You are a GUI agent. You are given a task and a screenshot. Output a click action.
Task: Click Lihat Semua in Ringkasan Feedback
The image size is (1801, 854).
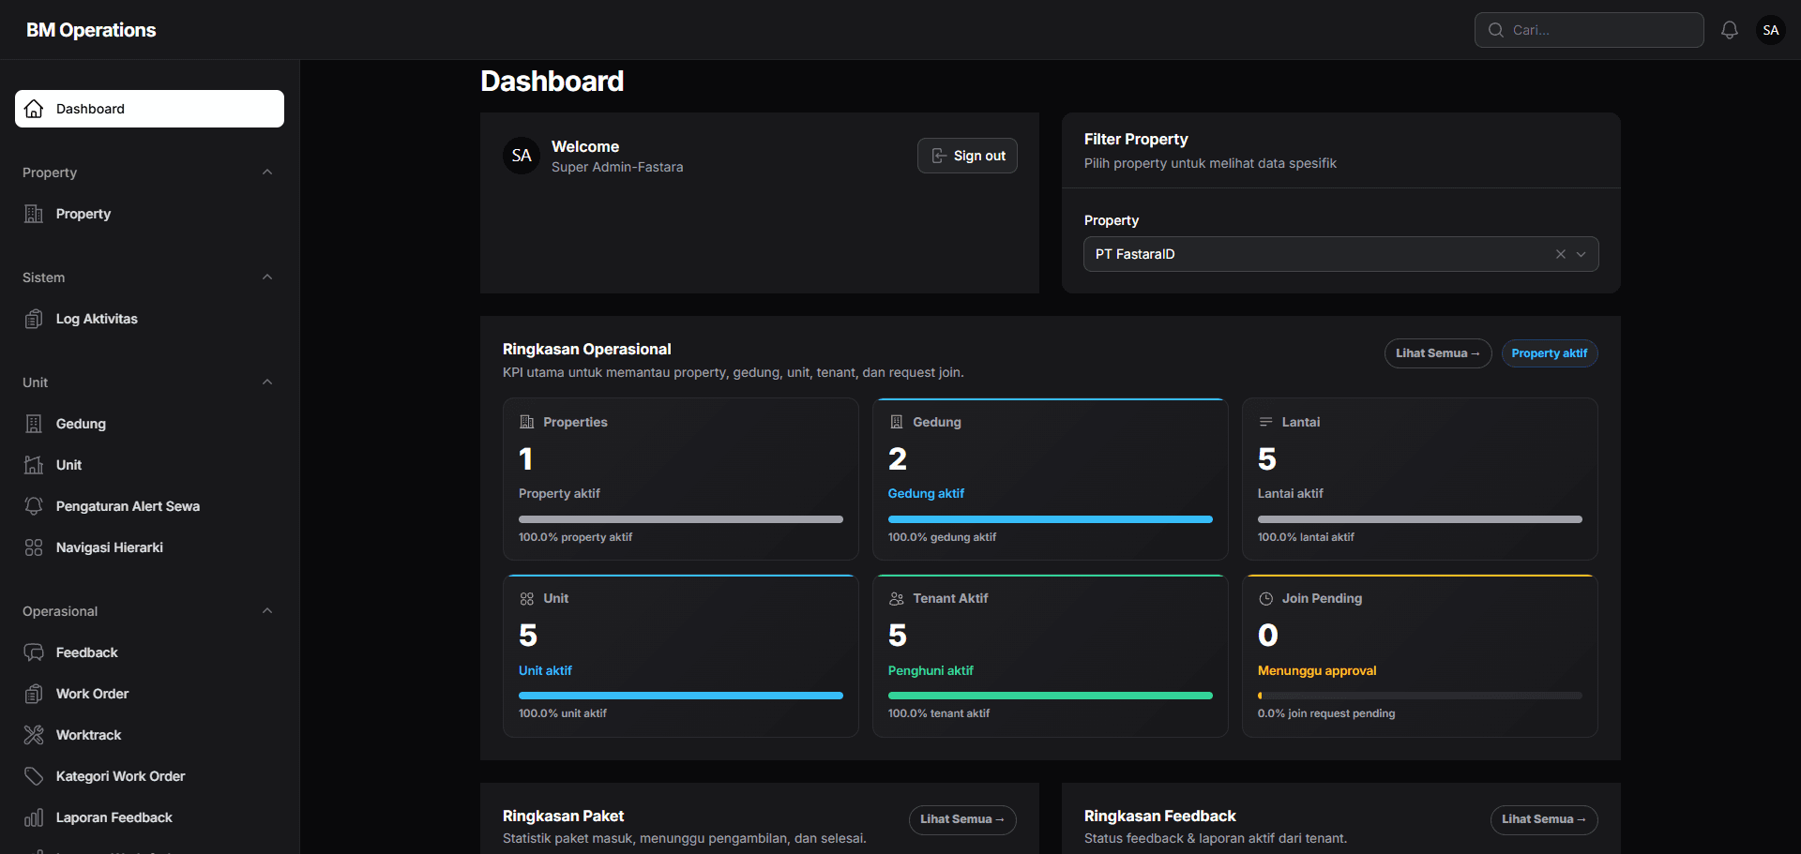click(1544, 819)
